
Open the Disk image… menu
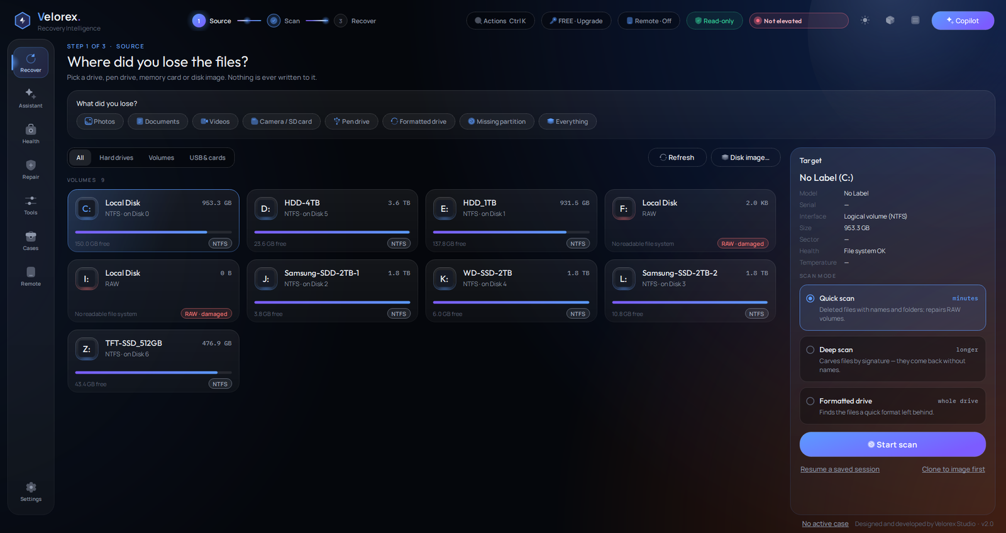pos(746,158)
